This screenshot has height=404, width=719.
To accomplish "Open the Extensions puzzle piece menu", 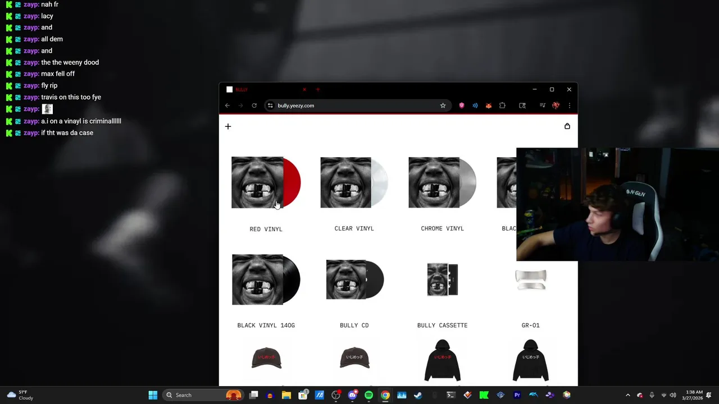I will (502, 105).
